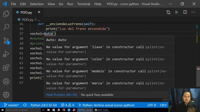Open the Search view in the activity bar
This screenshot has width=200, height=112.
(6, 27)
